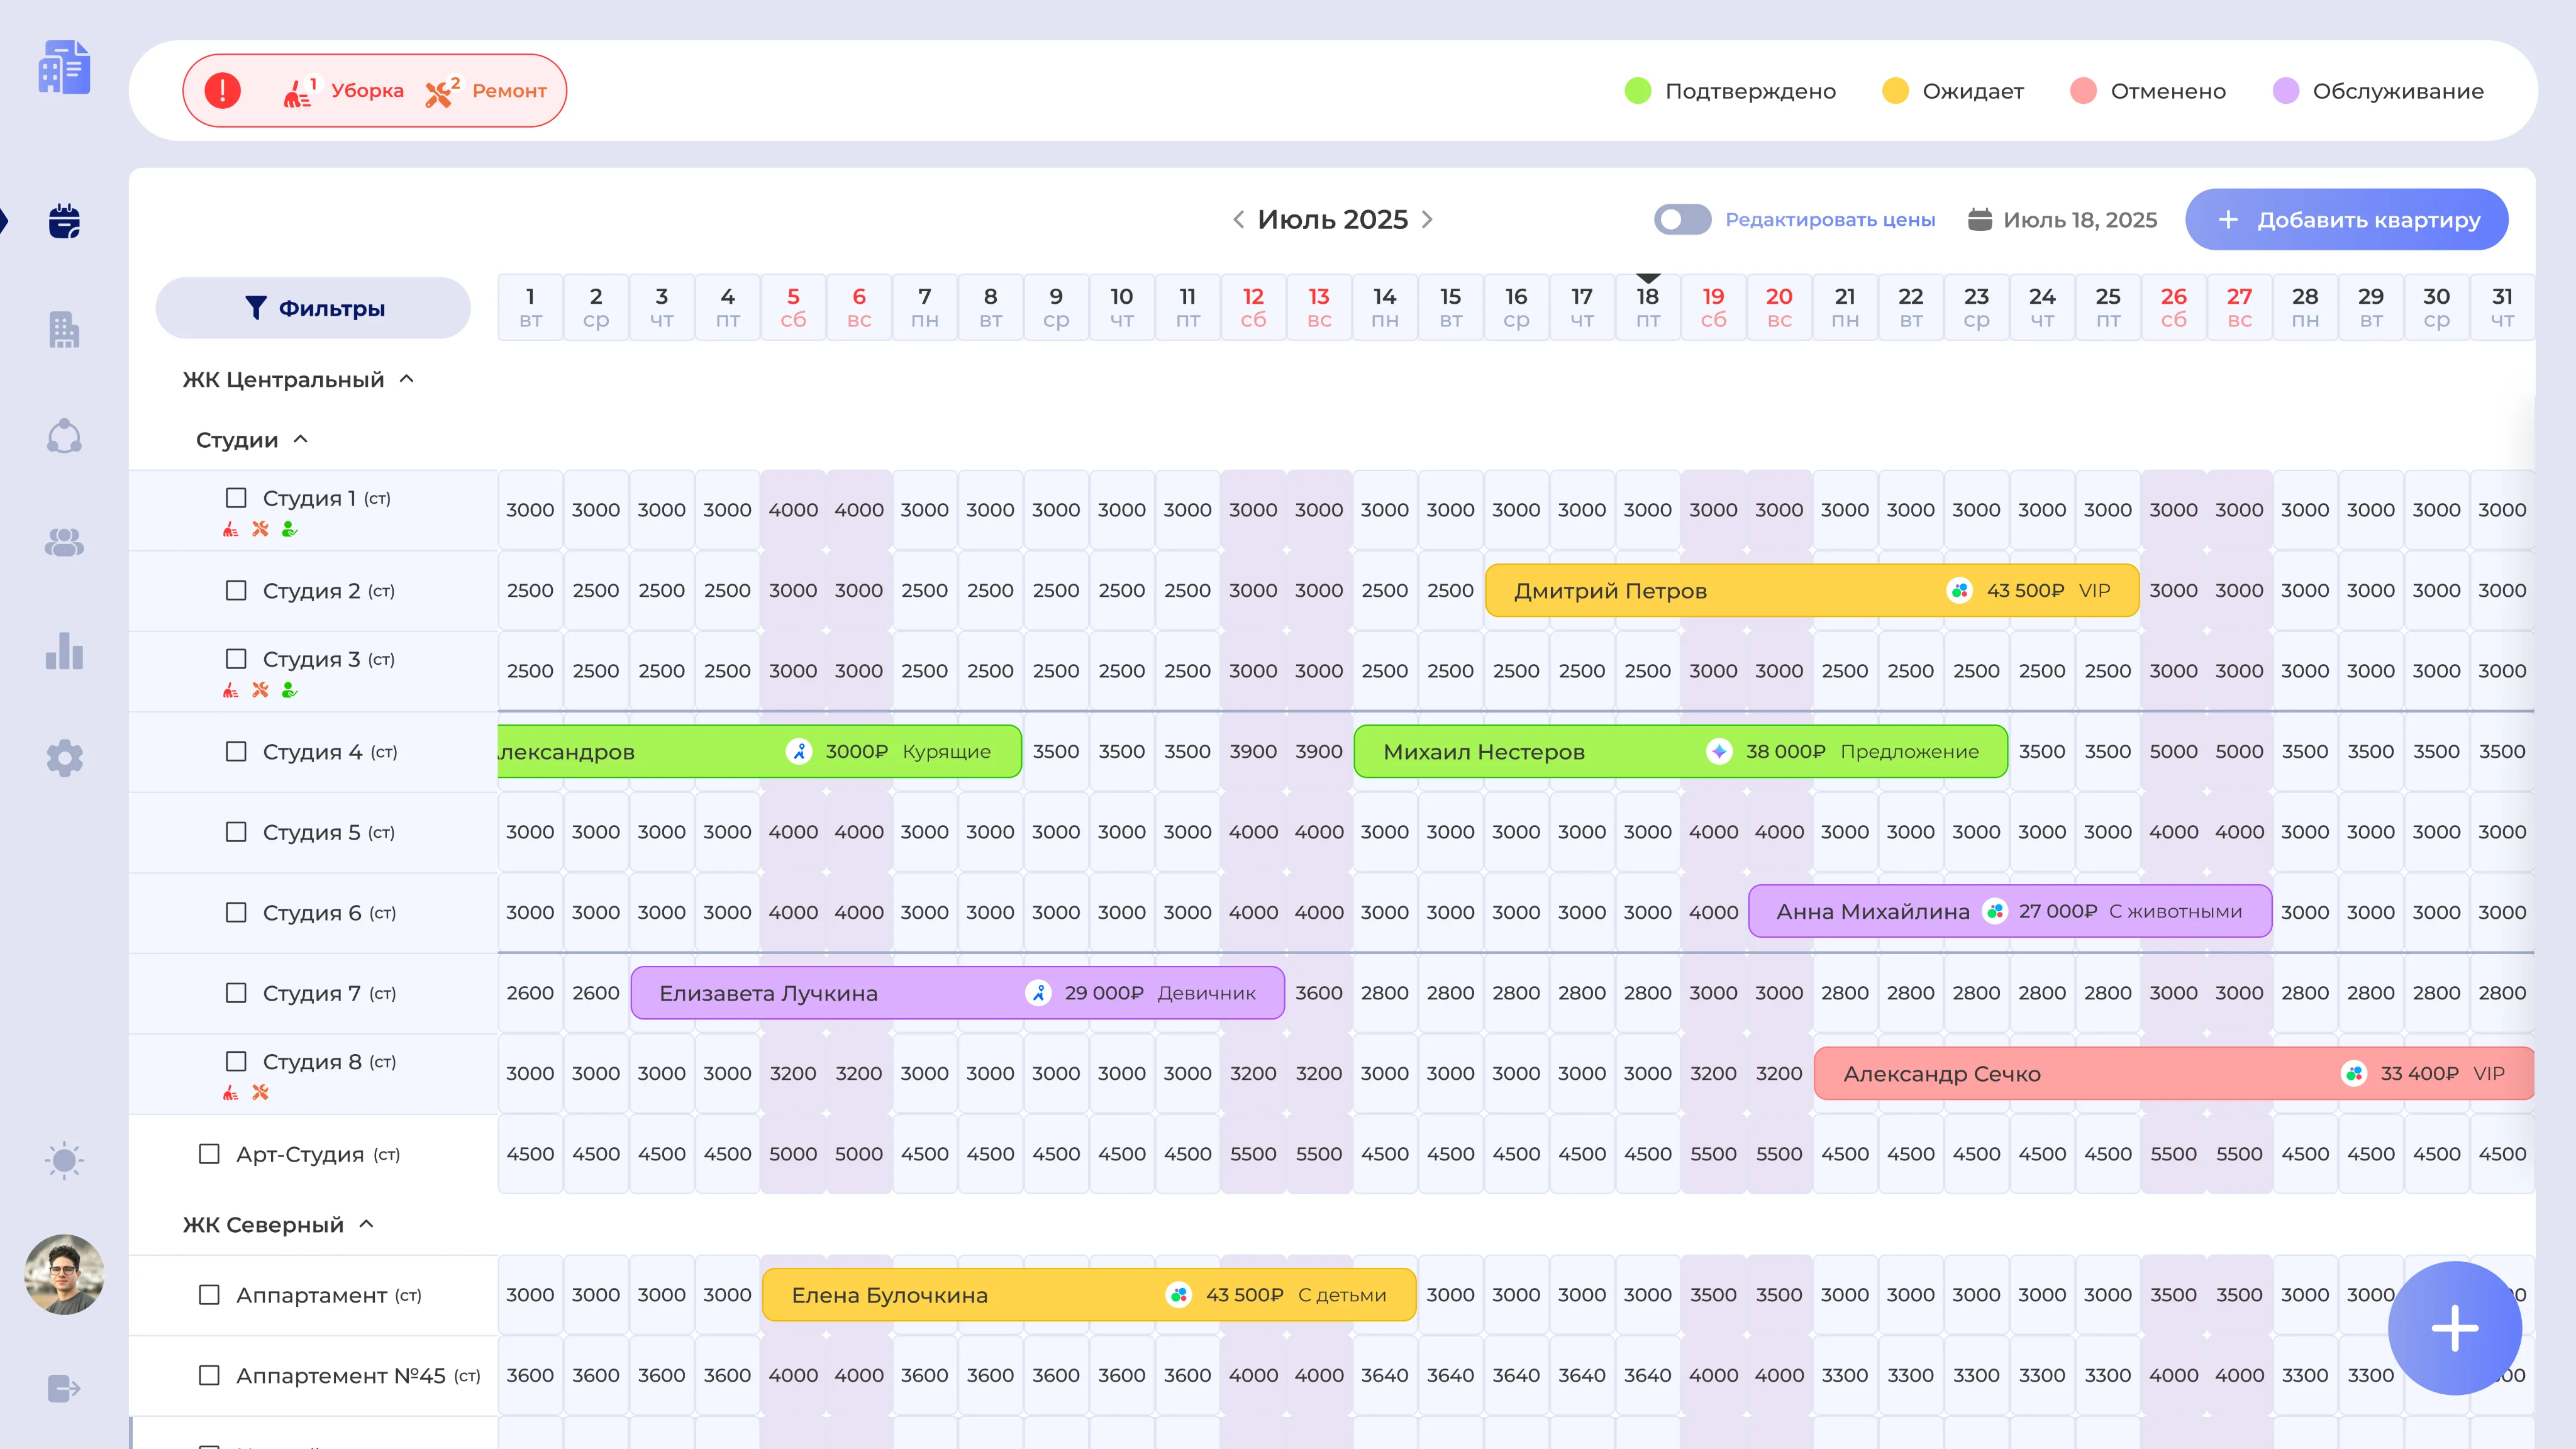Toggle the Редактировать цены switch
The width and height of the screenshot is (2576, 1449).
1682,220
